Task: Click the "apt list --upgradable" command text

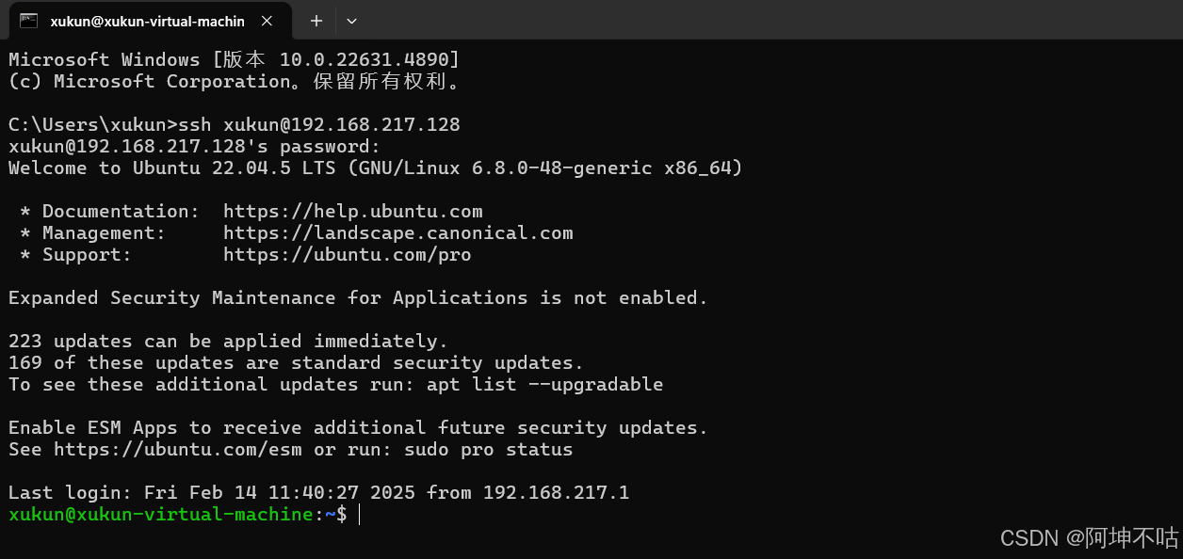Action: click(x=544, y=385)
